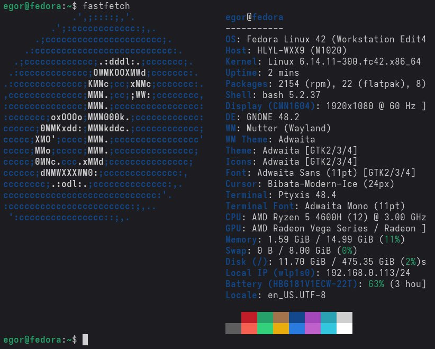Pick the salmon light-red color block
The width and height of the screenshot is (435, 349).
coord(249,328)
